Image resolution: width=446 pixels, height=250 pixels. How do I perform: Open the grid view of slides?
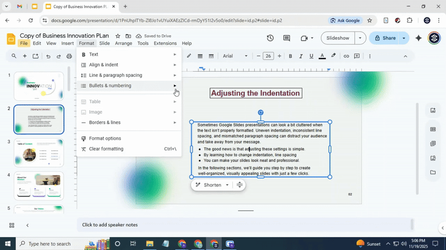pos(12,225)
